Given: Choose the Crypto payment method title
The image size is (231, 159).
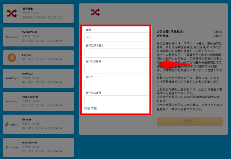Looking at the screenshot, I should (27, 55).
